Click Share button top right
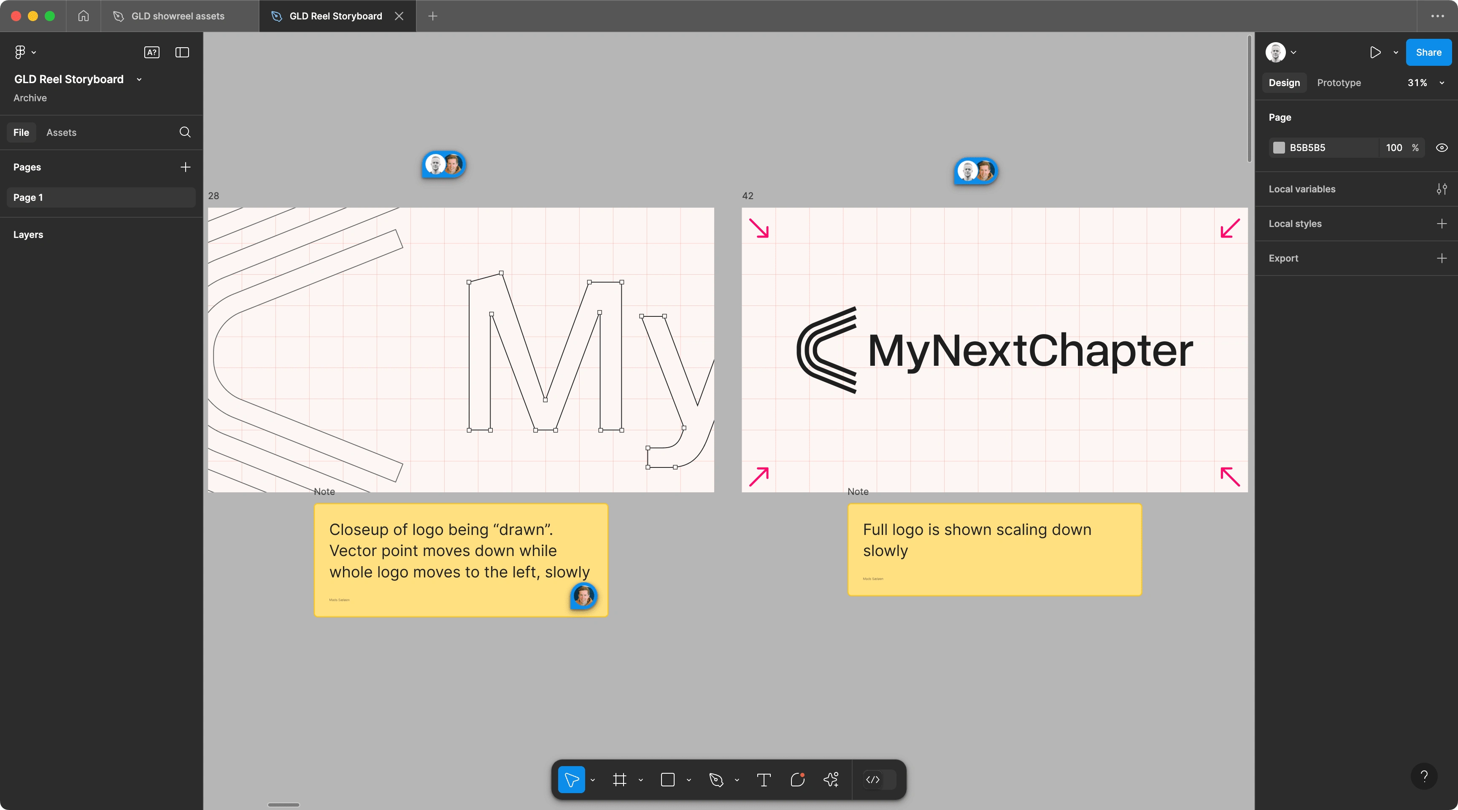Viewport: 1458px width, 810px height. pyautogui.click(x=1428, y=52)
